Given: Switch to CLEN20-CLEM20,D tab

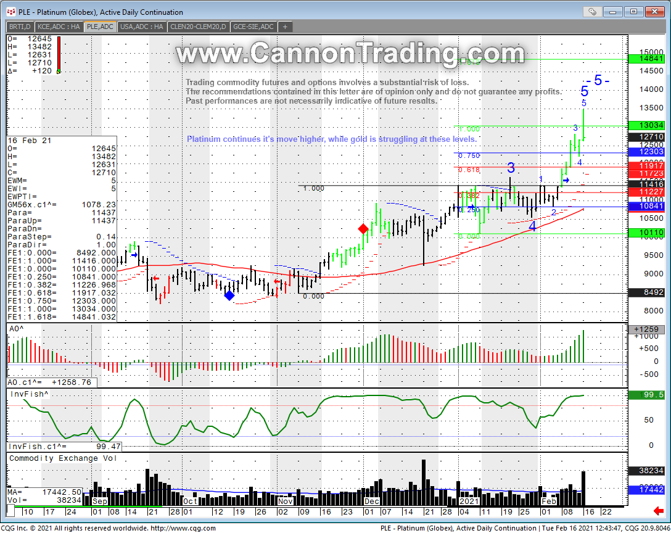Looking at the screenshot, I should pyautogui.click(x=199, y=27).
